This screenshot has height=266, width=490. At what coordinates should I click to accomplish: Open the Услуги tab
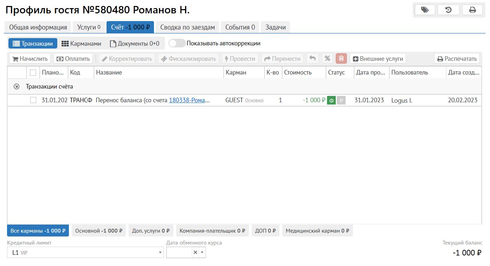pos(89,27)
